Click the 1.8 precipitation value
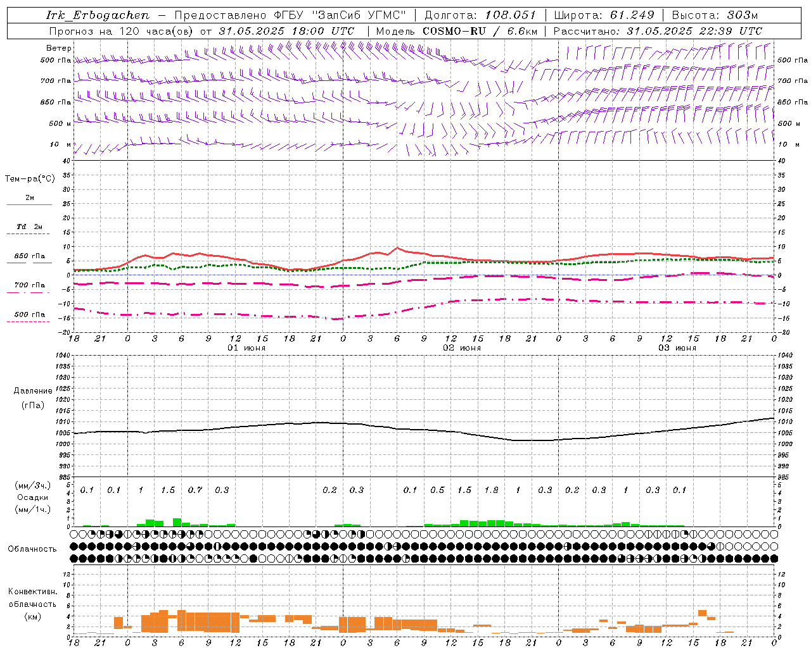Viewport: 811px width, 648px height. click(491, 490)
